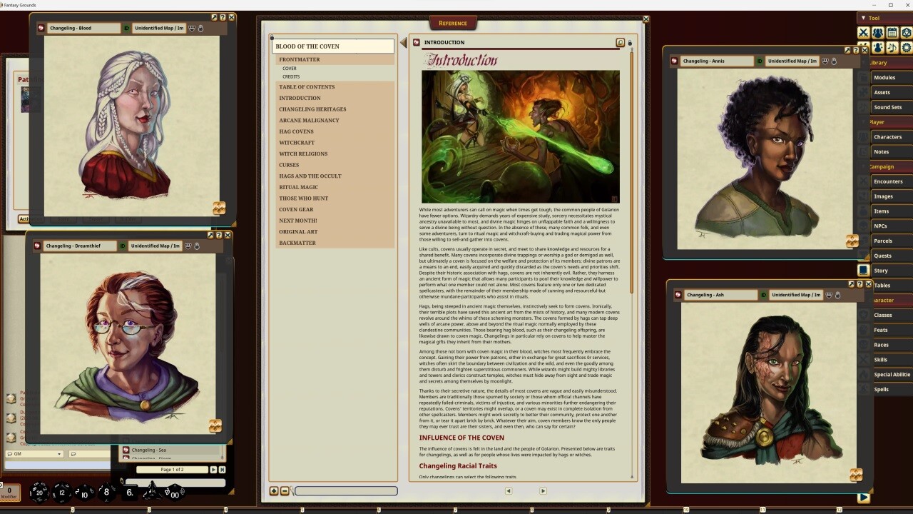Open the Party Sheet group icon
Image resolution: width=913 pixels, height=514 pixels.
877,32
